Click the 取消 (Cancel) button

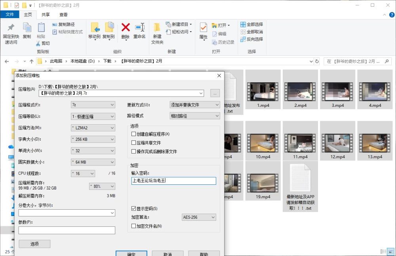(x=168, y=254)
